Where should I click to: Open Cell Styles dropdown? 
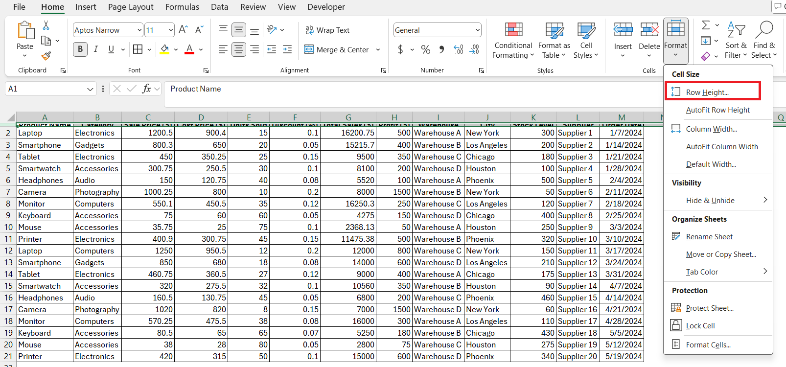(586, 40)
